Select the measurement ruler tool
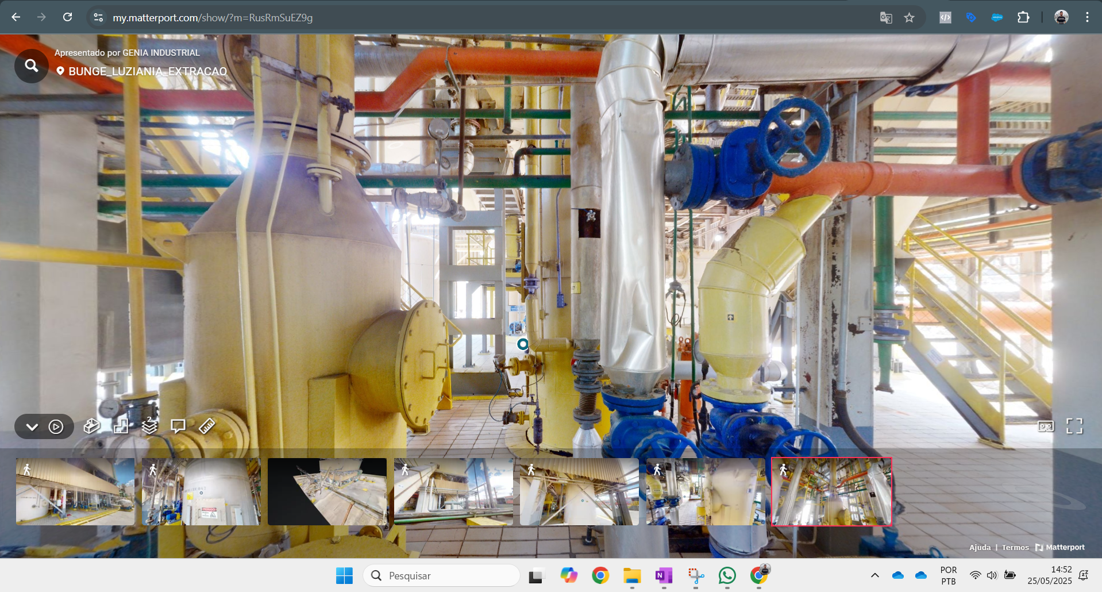Viewport: 1102px width, 592px height. tap(207, 426)
